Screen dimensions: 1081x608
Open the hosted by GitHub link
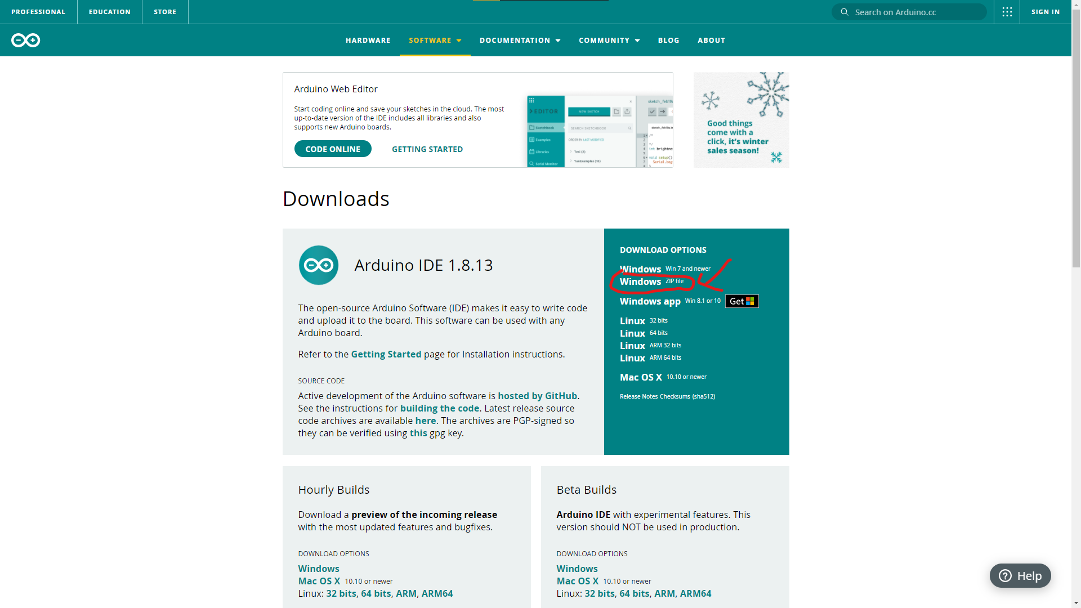click(537, 396)
